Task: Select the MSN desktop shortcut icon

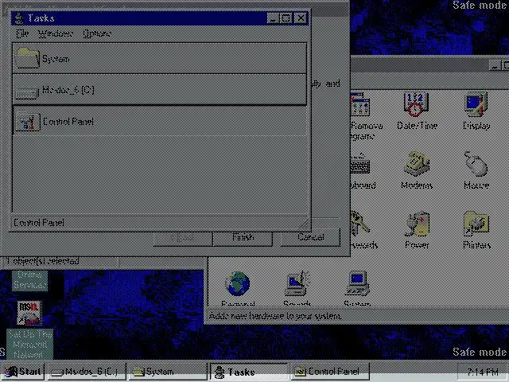Action: pos(29,313)
